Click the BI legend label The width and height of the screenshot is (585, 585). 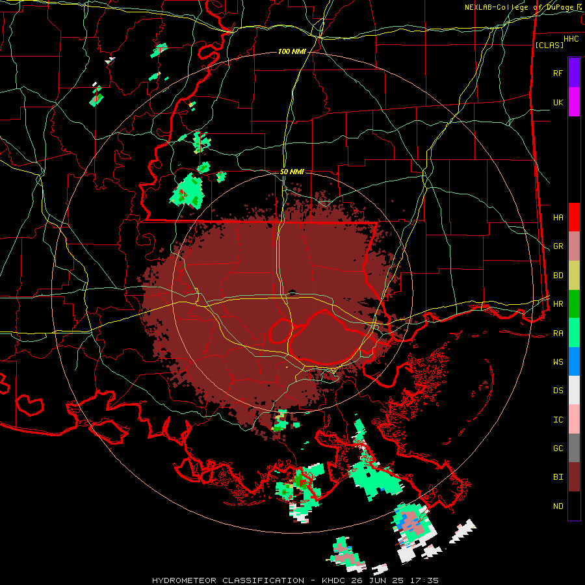(558, 477)
